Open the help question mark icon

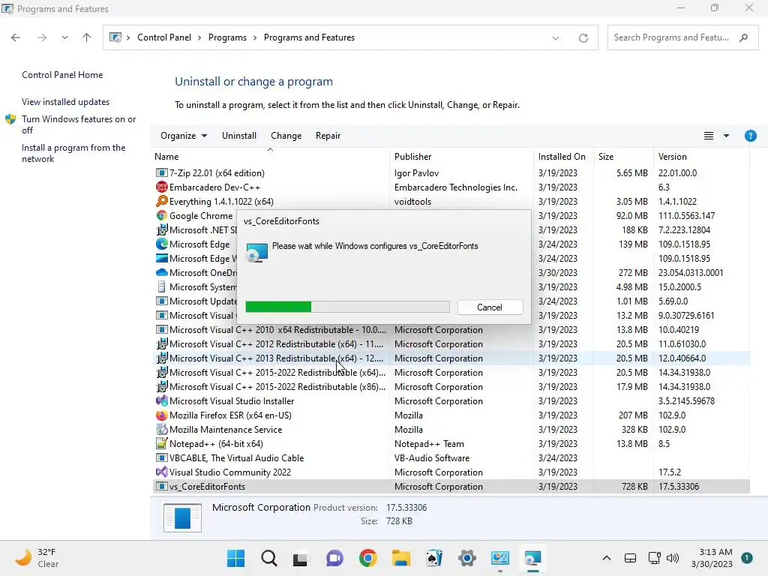click(x=750, y=136)
